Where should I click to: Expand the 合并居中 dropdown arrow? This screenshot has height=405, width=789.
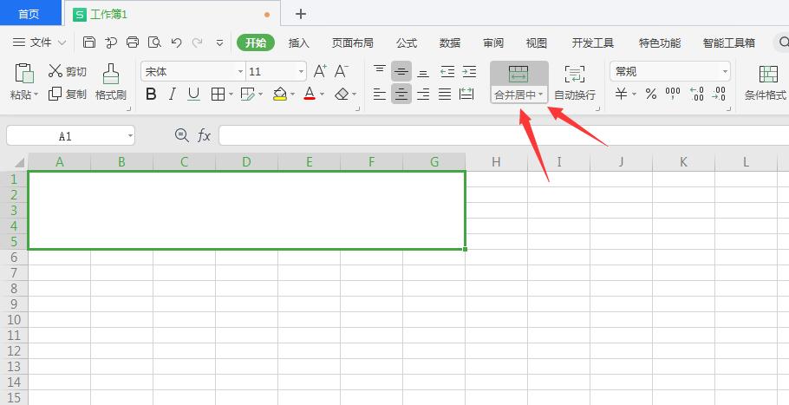point(541,94)
